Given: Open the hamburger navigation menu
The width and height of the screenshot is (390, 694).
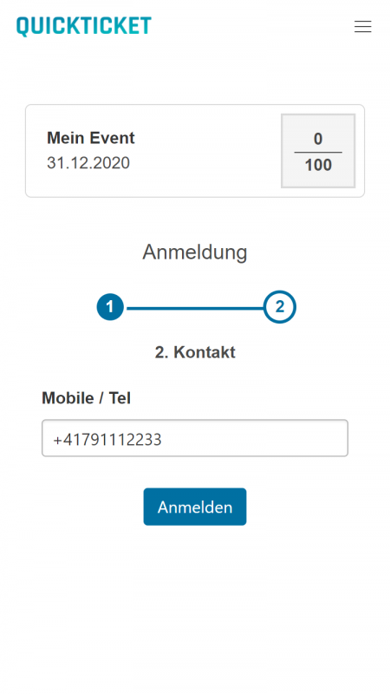Looking at the screenshot, I should tap(362, 27).
